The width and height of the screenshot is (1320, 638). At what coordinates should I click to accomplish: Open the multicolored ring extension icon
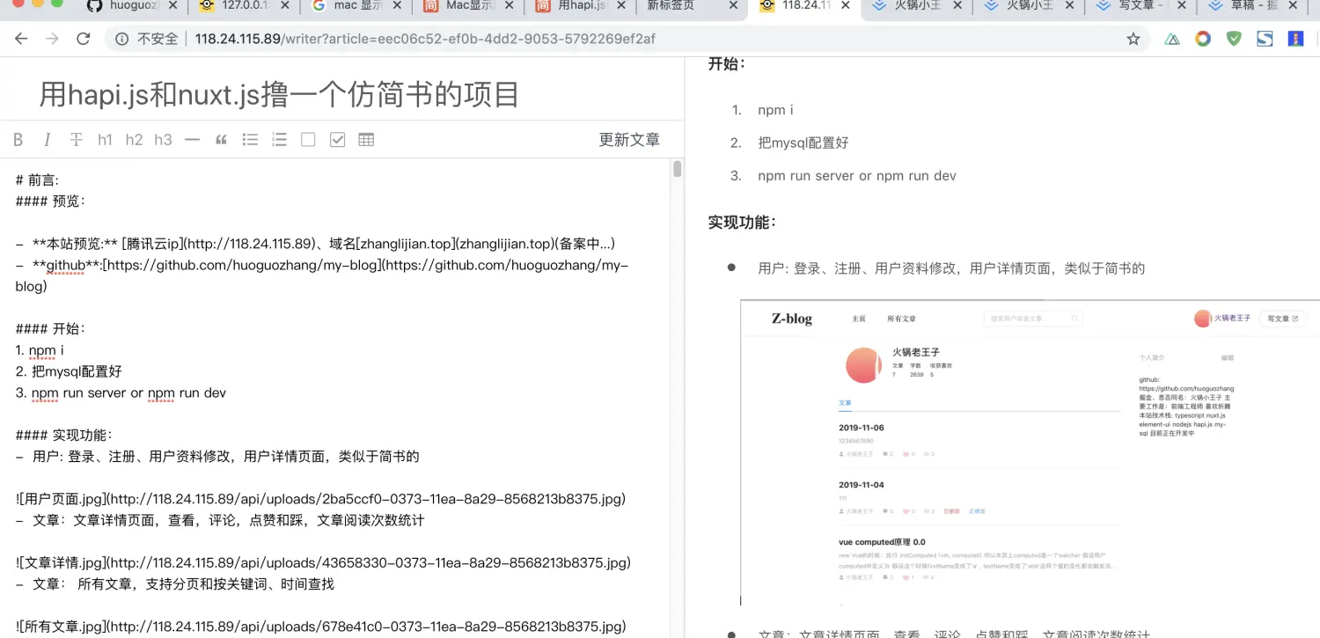(x=1203, y=39)
